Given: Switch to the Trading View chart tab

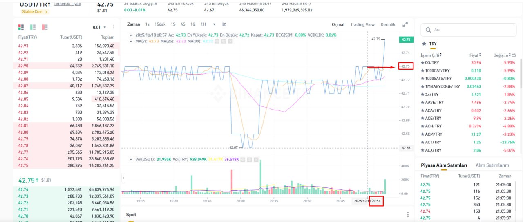Looking at the screenshot, I should [x=362, y=24].
